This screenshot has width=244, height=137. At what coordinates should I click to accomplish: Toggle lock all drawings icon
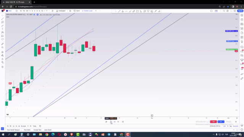3,59
